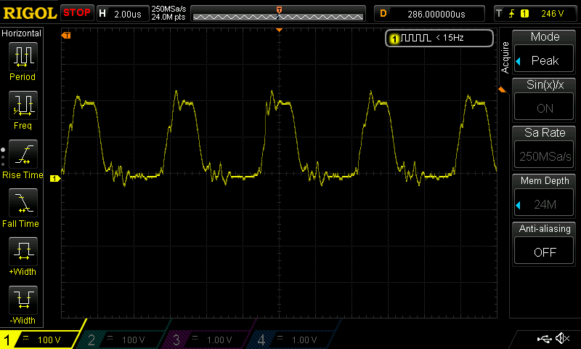Select the Rise Time measurement icon

click(x=23, y=154)
